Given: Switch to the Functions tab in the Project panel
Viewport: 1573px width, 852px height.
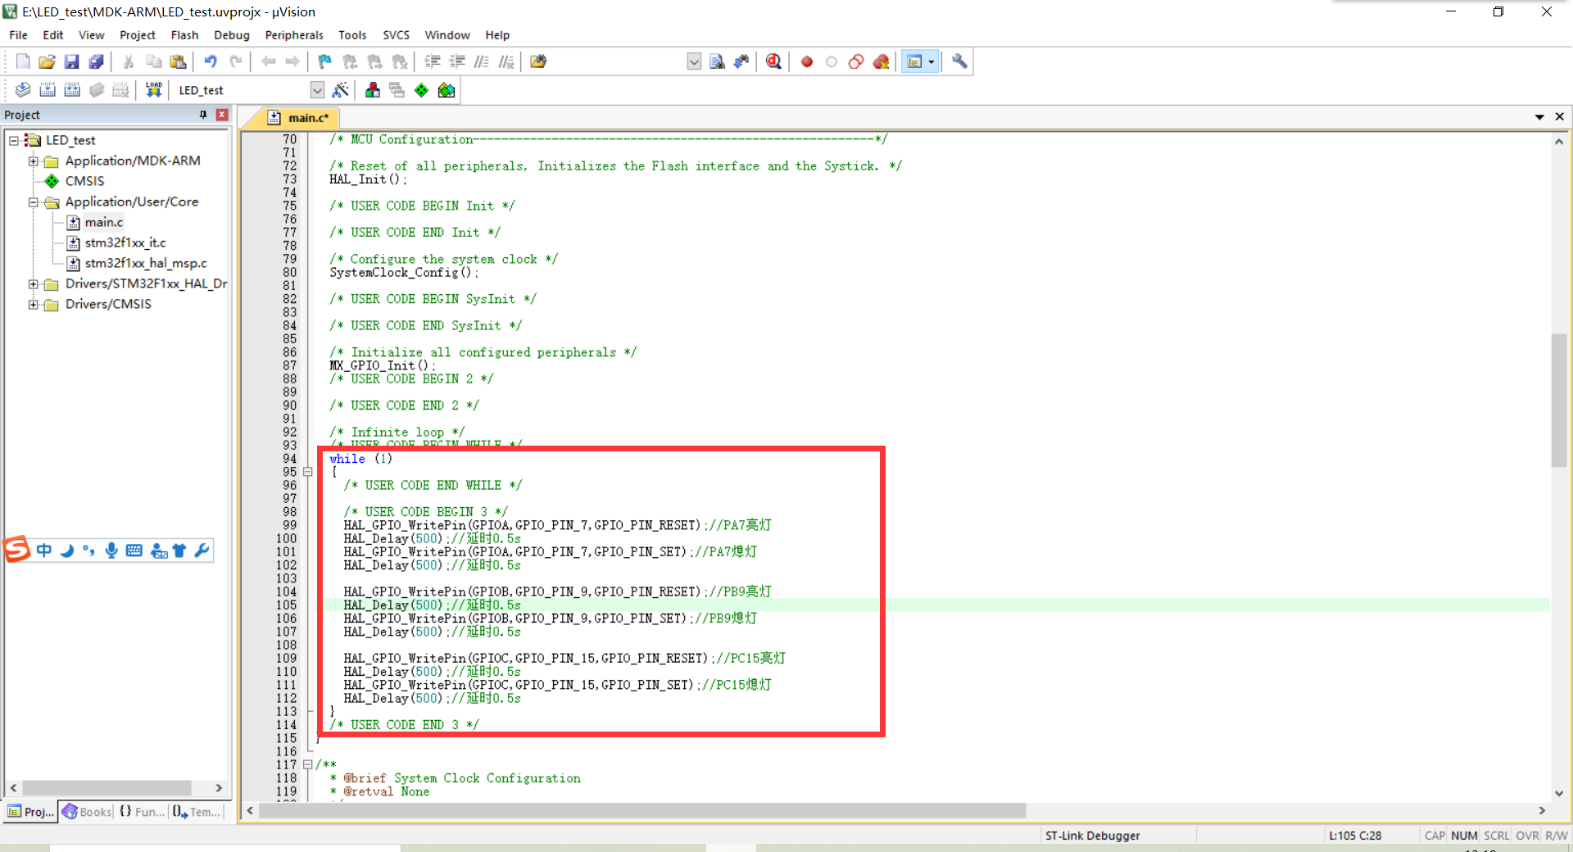Looking at the screenshot, I should click(142, 812).
